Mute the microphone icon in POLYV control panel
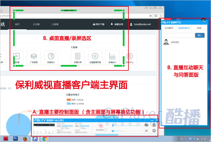 click(113, 125)
